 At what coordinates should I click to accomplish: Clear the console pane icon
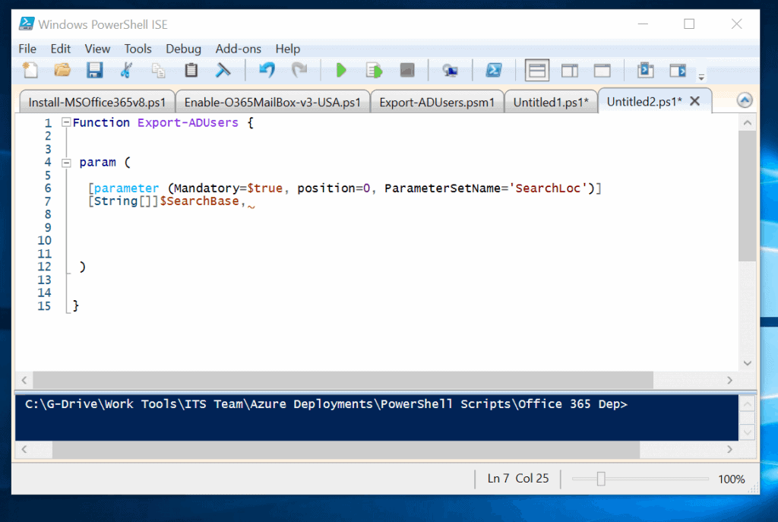pyautogui.click(x=223, y=71)
